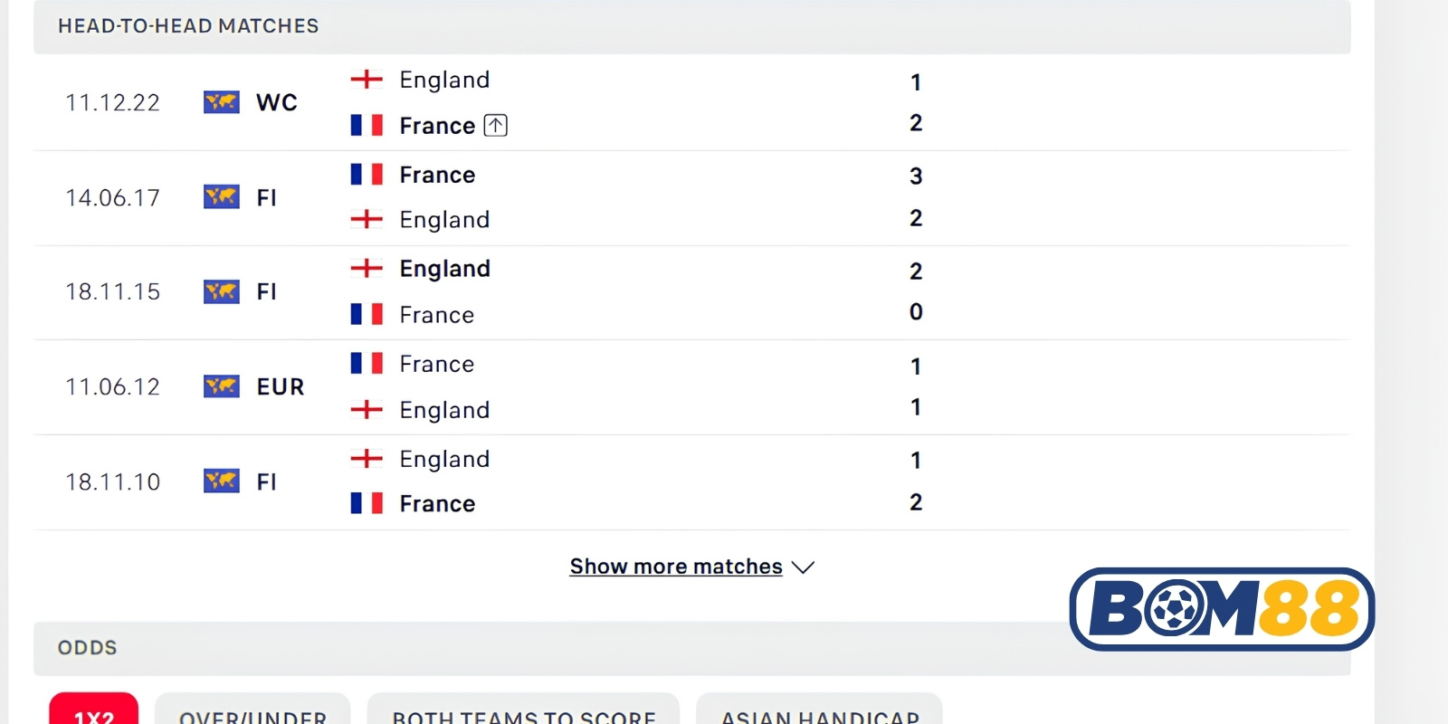Viewport: 1448px width, 724px height.
Task: Open the 11.12.22 World Cup match row
Action: (691, 102)
